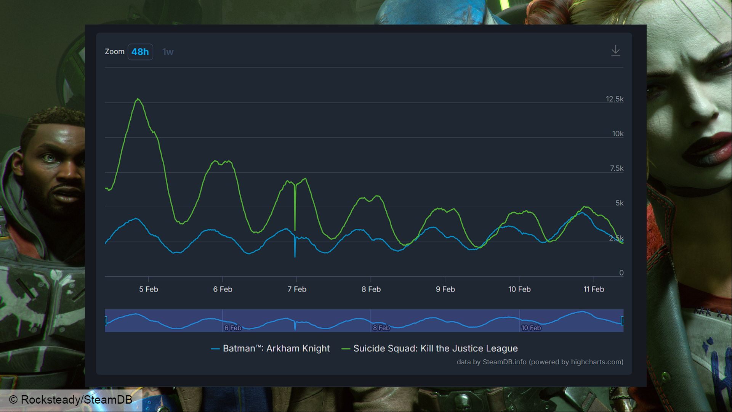
Task: Click the download chart icon
Action: (x=615, y=51)
